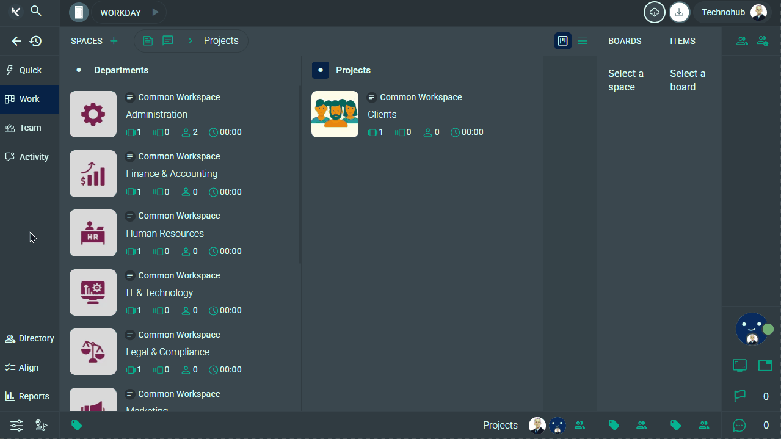Open the Technohub account menu
Image resolution: width=781 pixels, height=439 pixels.
pos(733,12)
